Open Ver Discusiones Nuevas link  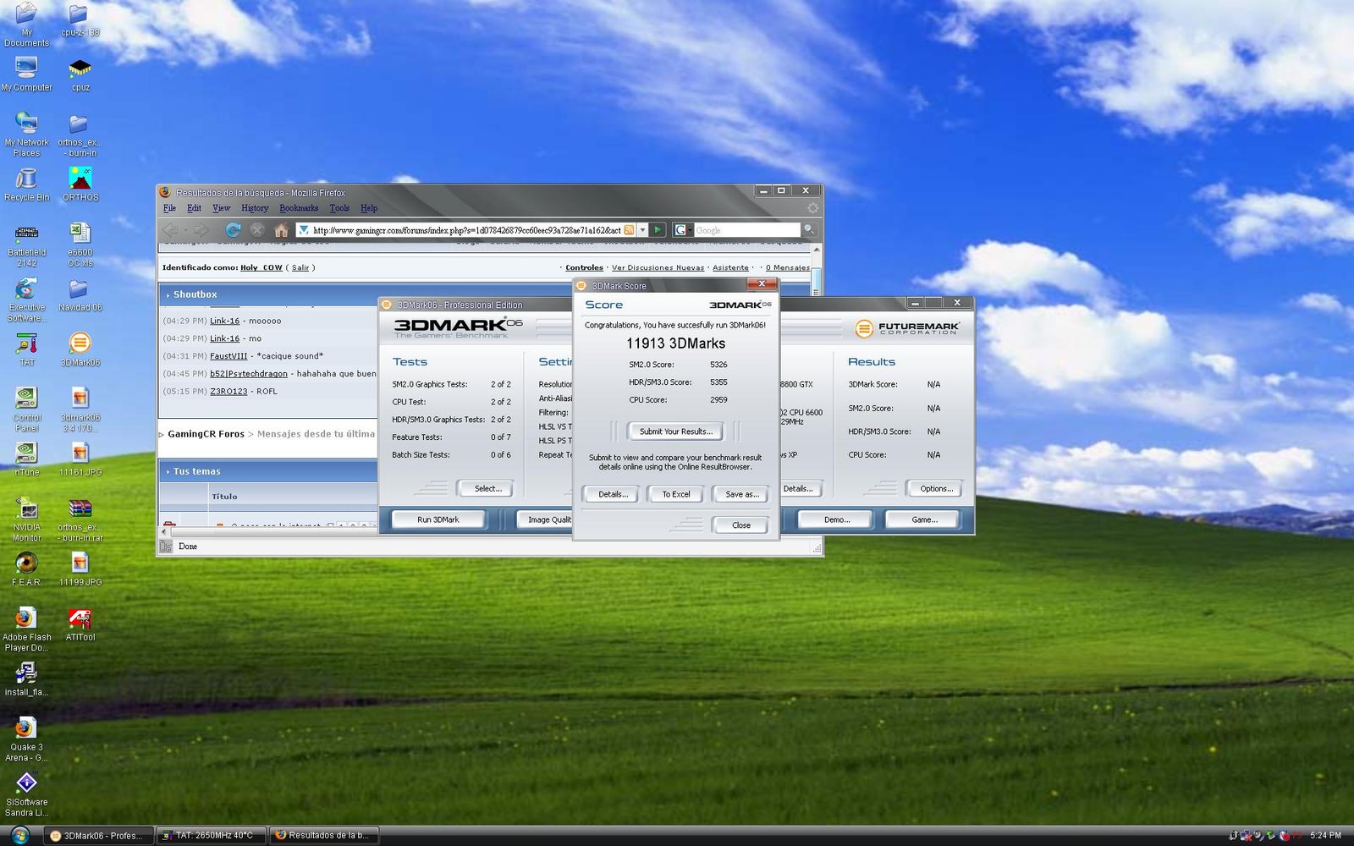(x=658, y=267)
